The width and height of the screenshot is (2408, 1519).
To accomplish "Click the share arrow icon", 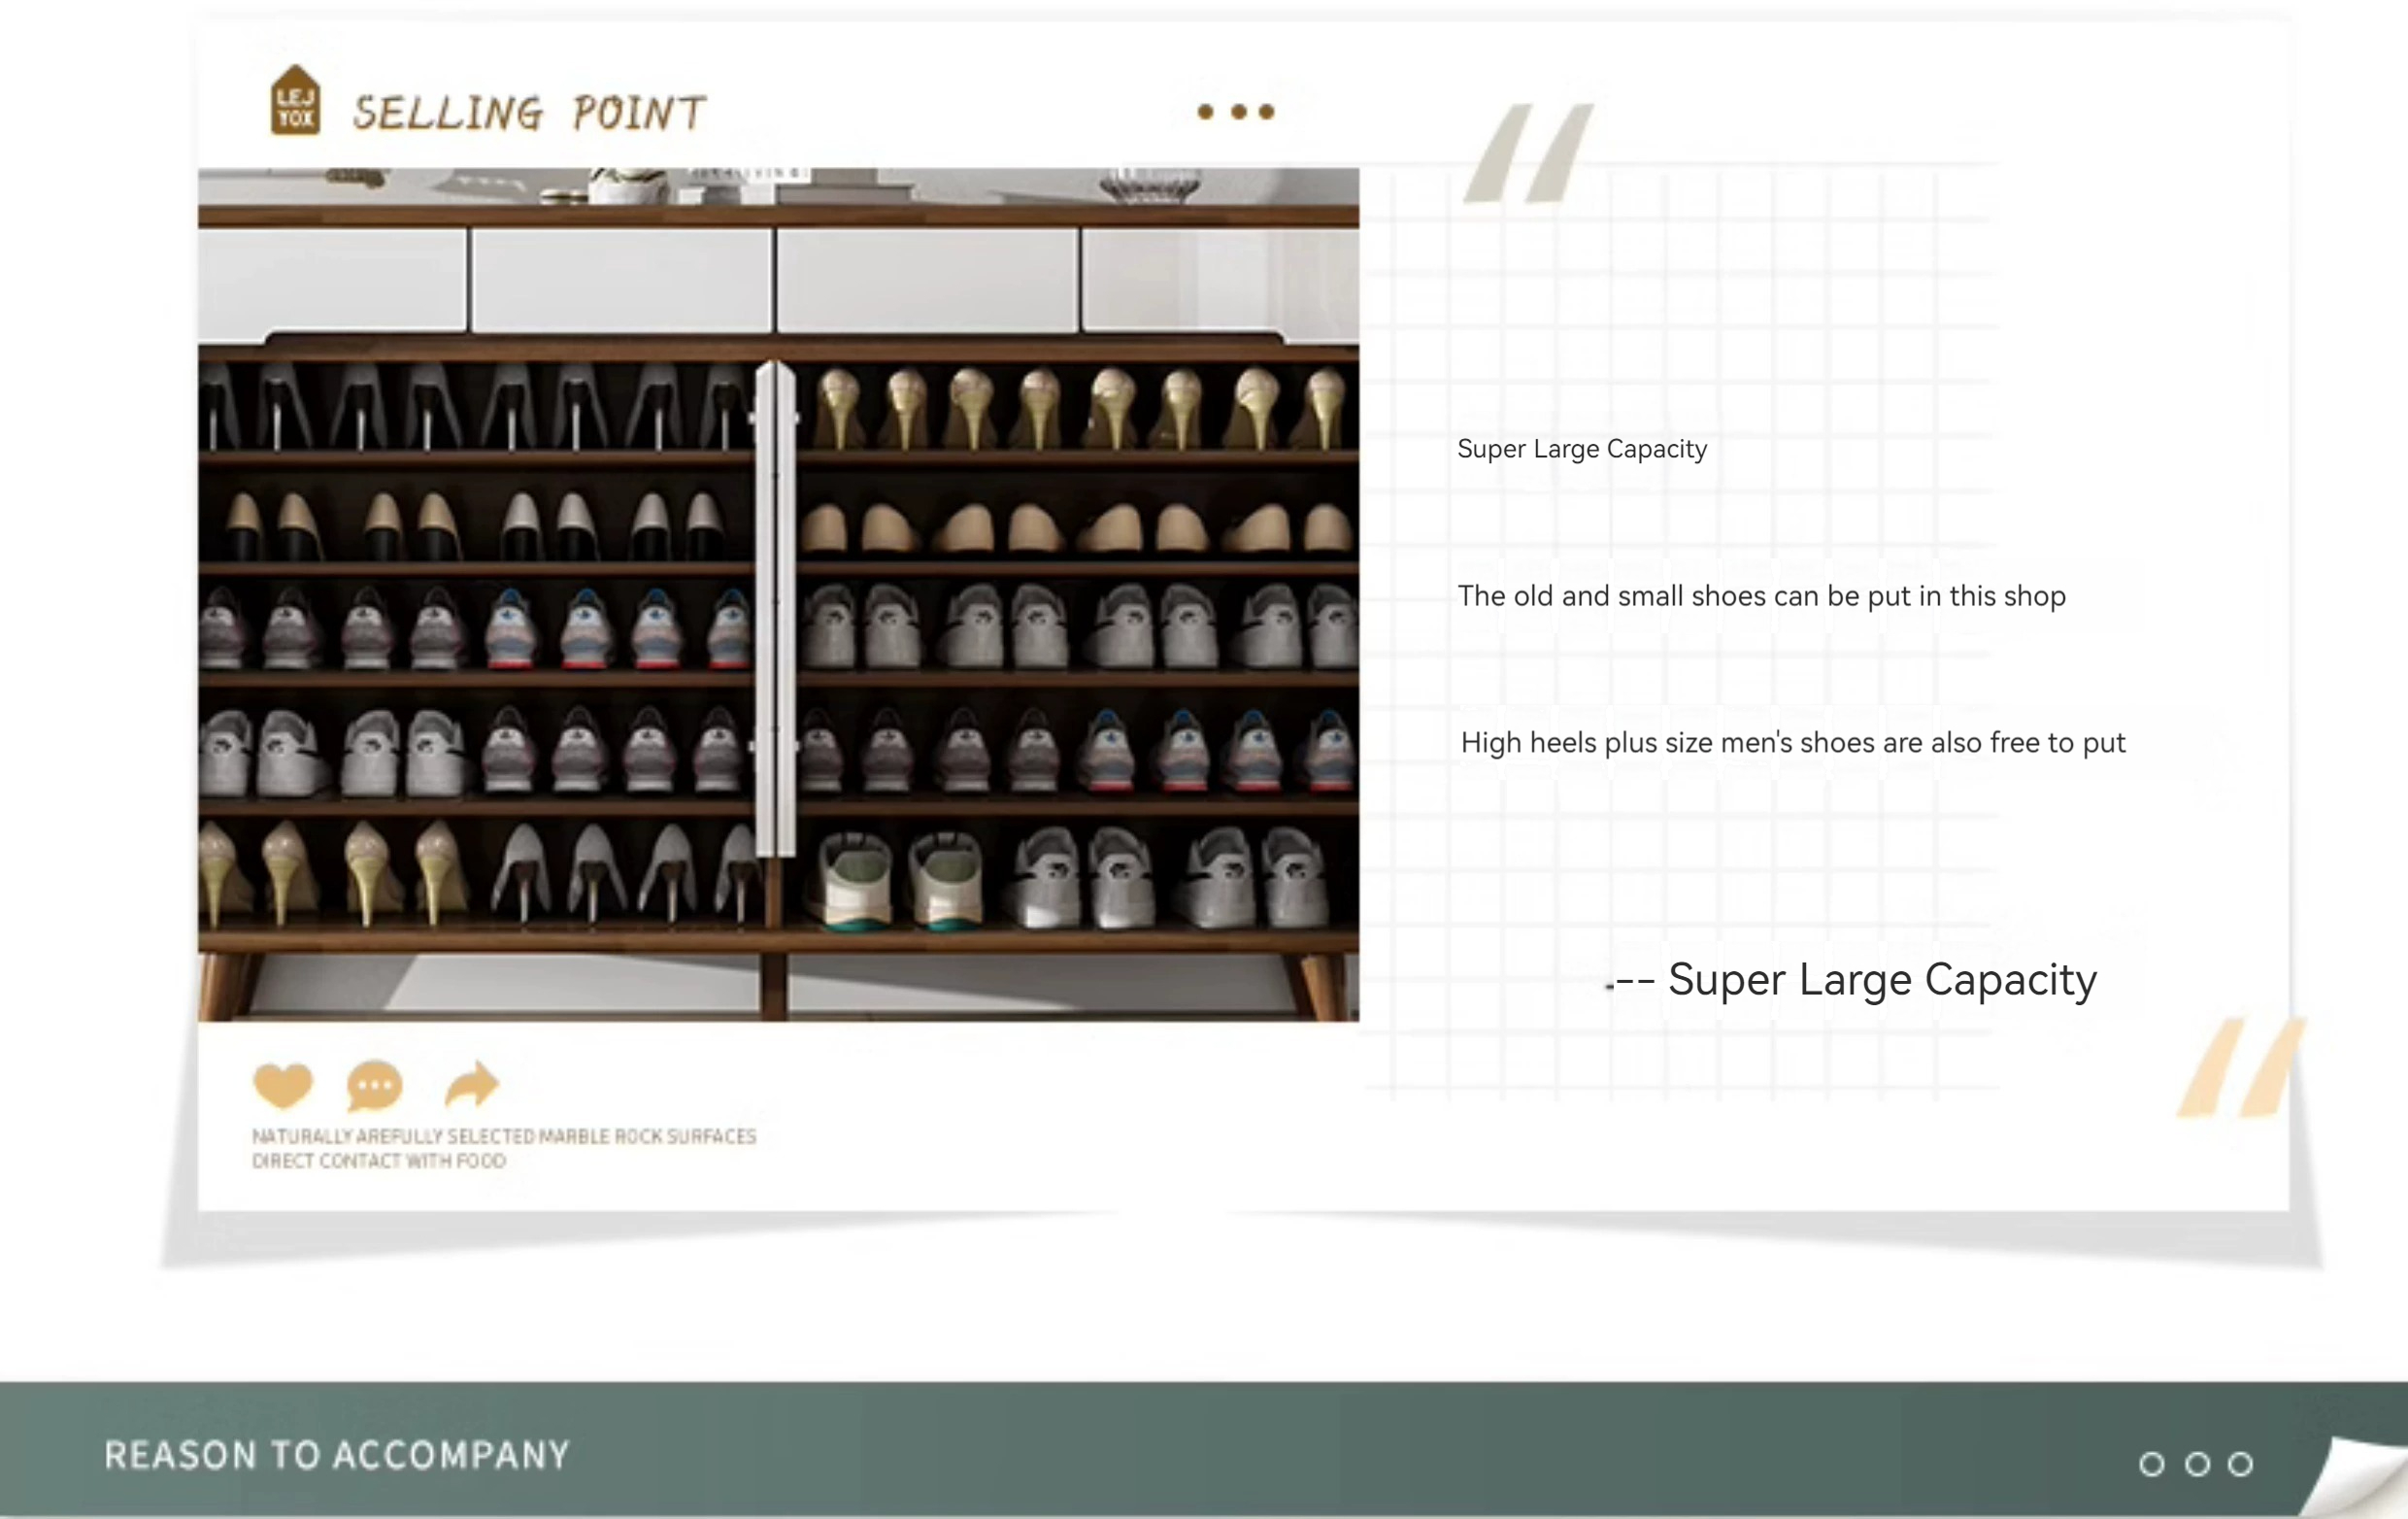I will 471,1084.
